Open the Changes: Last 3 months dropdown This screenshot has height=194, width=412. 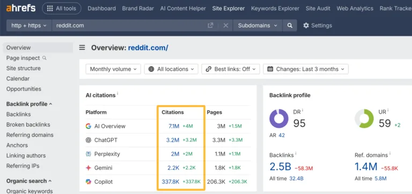[x=306, y=69]
